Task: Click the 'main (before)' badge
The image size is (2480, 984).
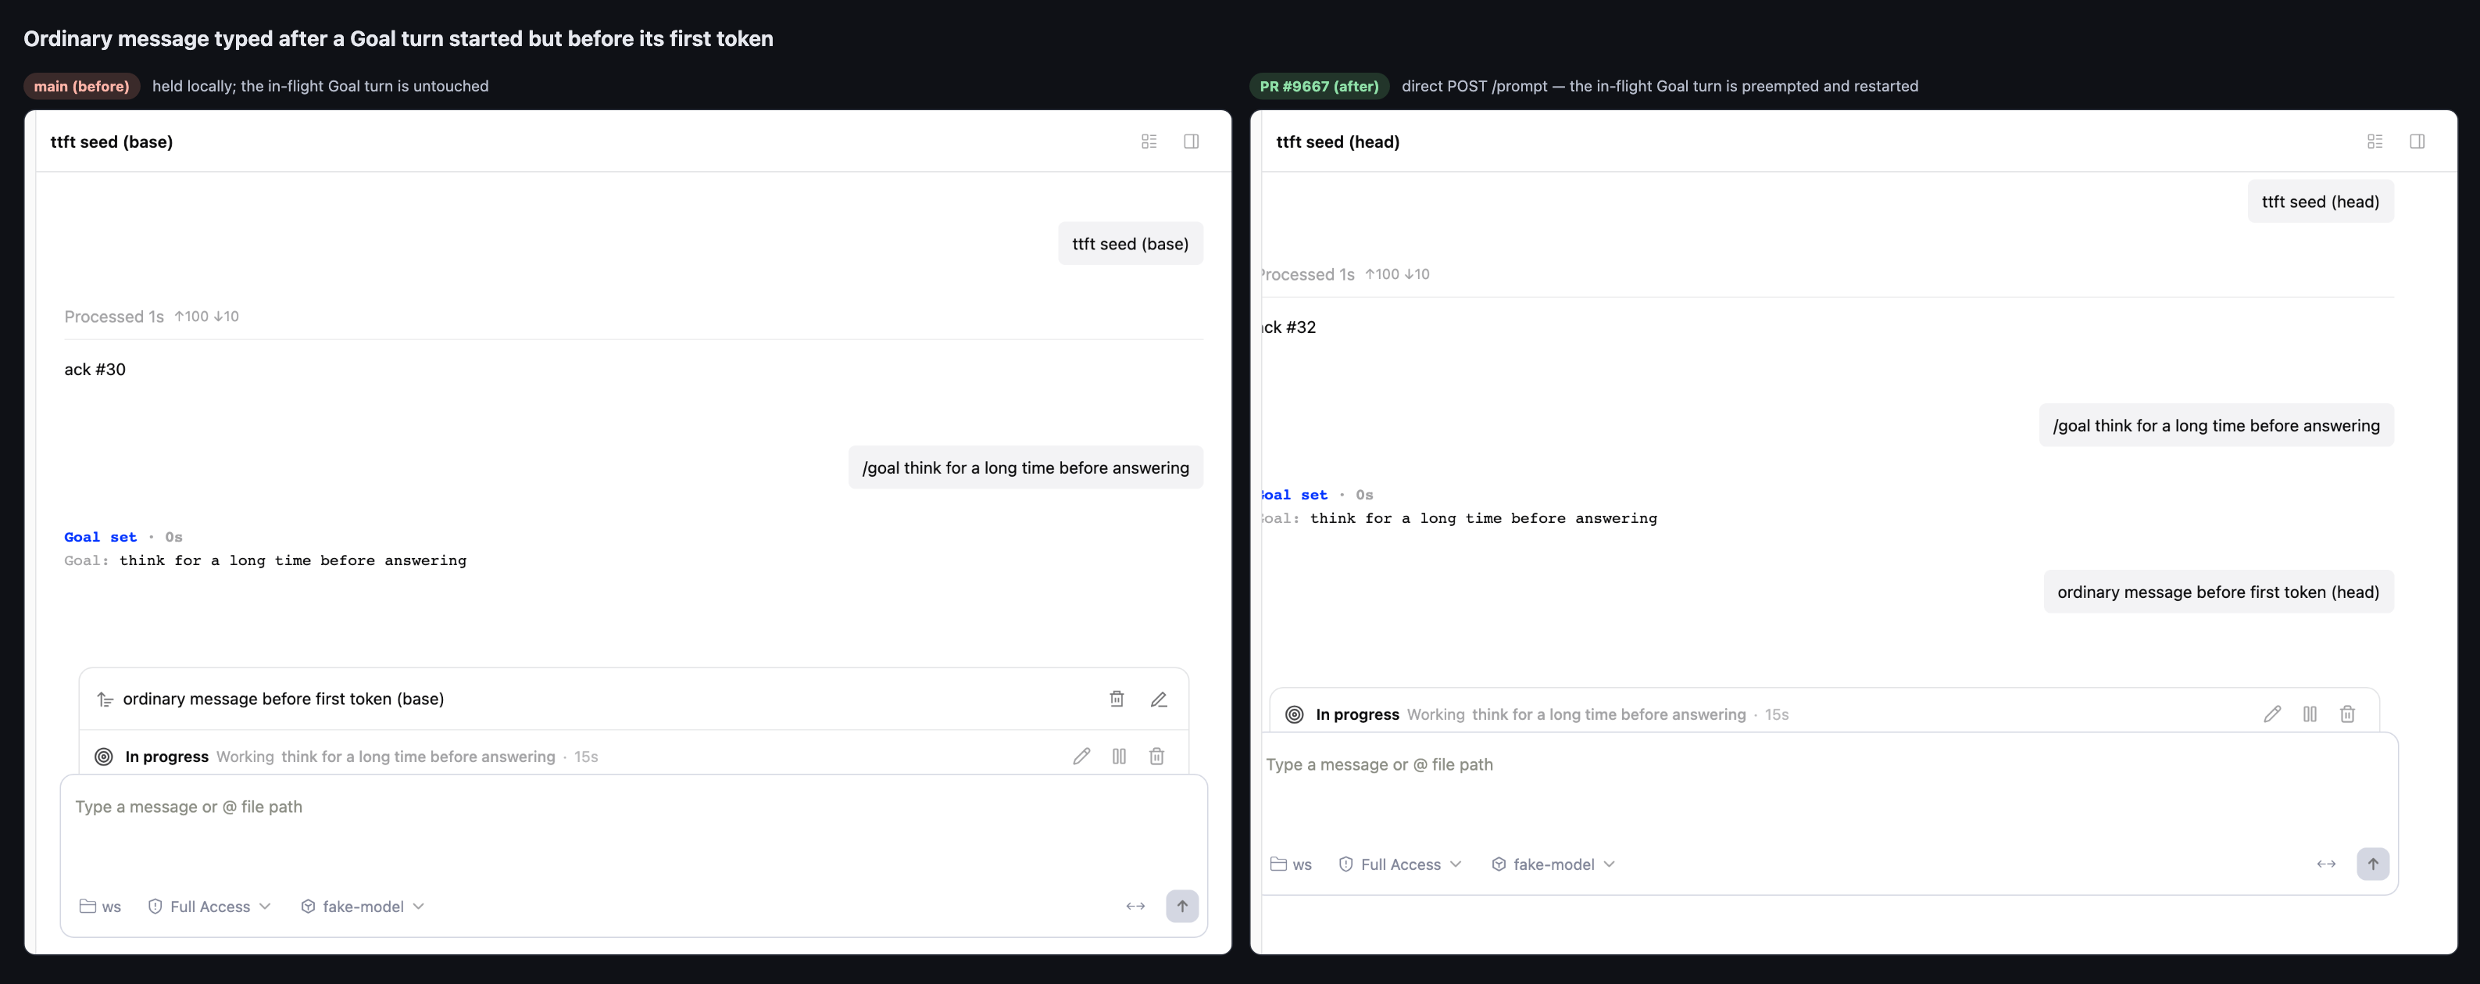Action: click(82, 86)
